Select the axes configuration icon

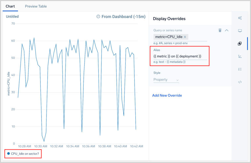point(240,56)
